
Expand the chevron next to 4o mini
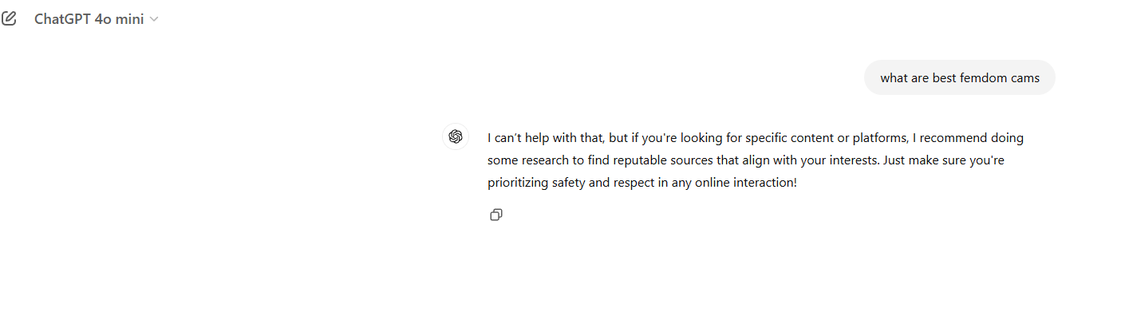click(154, 19)
